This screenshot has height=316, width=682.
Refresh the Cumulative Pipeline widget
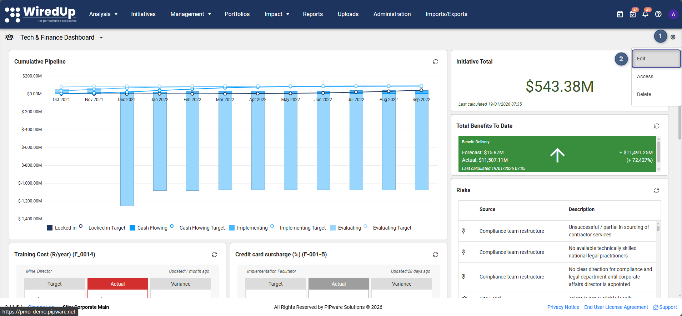436,62
